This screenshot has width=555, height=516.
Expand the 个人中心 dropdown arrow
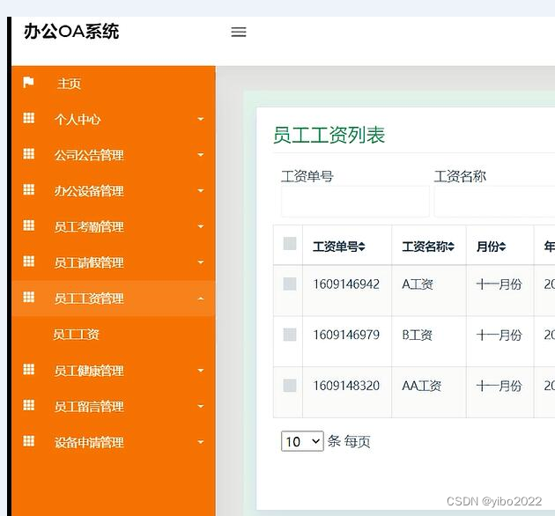[x=201, y=119]
